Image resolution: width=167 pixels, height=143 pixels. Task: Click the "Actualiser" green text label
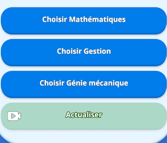84,115
